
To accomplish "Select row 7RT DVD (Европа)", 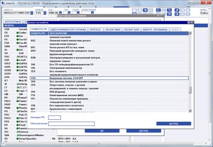I will [109, 92].
